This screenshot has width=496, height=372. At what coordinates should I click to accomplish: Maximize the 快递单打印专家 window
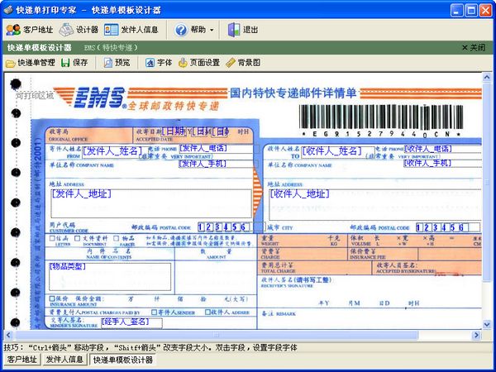point(471,11)
